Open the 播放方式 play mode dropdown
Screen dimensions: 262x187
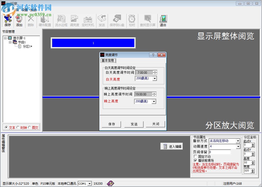click(x=237, y=141)
